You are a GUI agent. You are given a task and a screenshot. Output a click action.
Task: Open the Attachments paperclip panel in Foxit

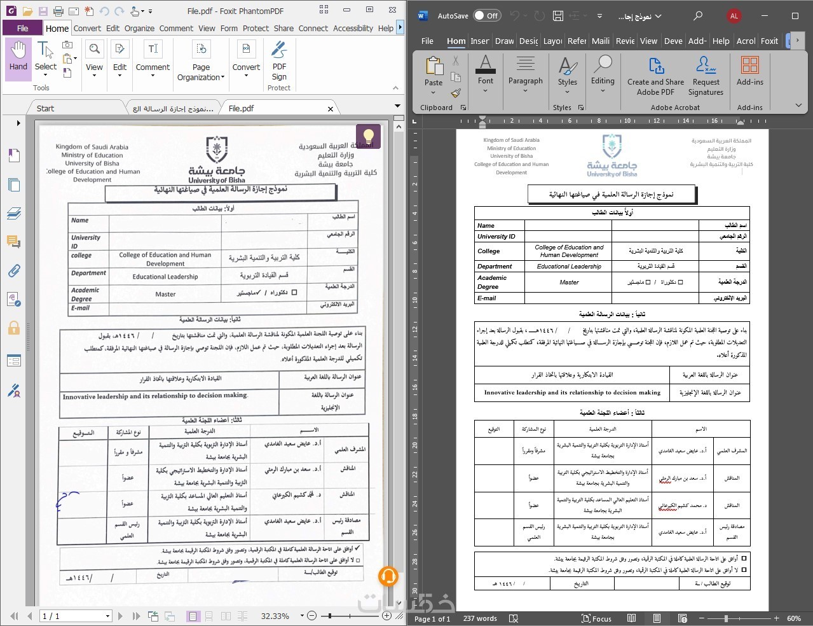(x=14, y=271)
